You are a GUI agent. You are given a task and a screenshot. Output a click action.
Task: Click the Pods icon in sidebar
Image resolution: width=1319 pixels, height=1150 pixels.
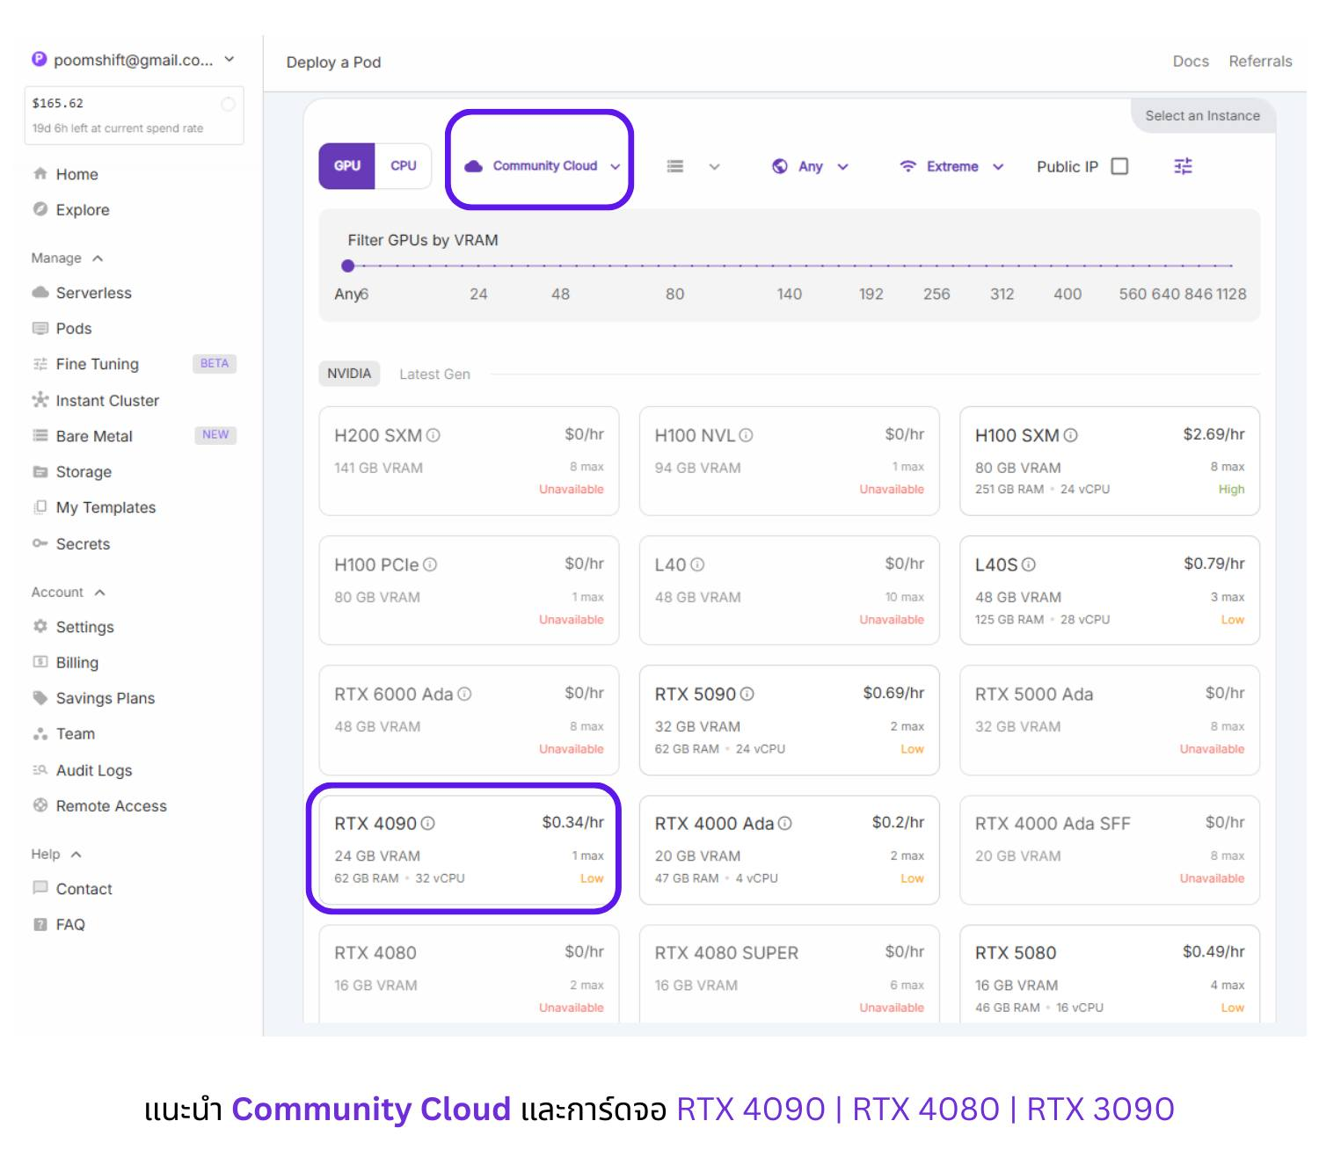(40, 328)
